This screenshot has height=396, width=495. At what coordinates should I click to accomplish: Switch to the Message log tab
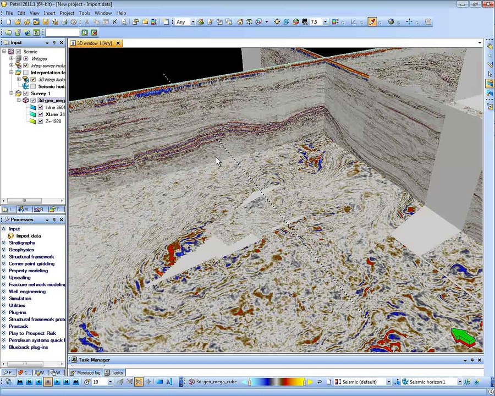[x=85, y=373]
